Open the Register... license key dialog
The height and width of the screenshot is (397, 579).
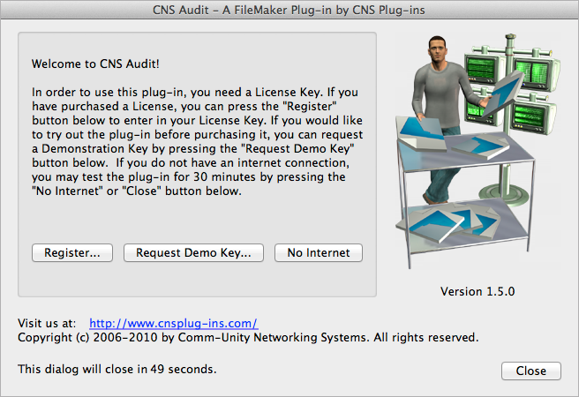pyautogui.click(x=72, y=252)
